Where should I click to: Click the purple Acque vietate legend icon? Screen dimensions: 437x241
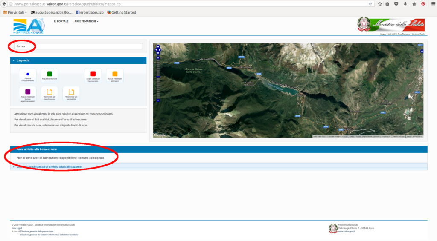point(28,92)
